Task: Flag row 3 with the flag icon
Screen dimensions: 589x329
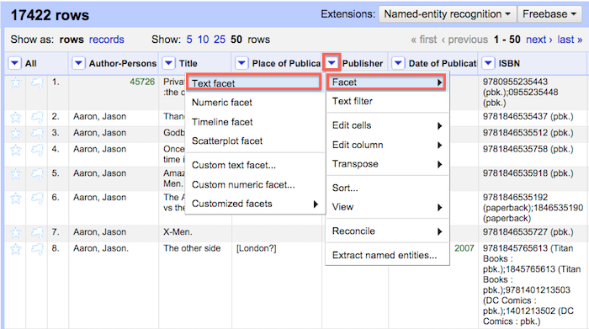Action: tap(37, 134)
